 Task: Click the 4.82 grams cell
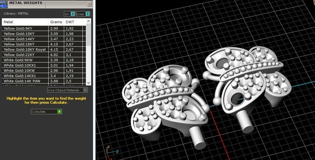click(56, 54)
